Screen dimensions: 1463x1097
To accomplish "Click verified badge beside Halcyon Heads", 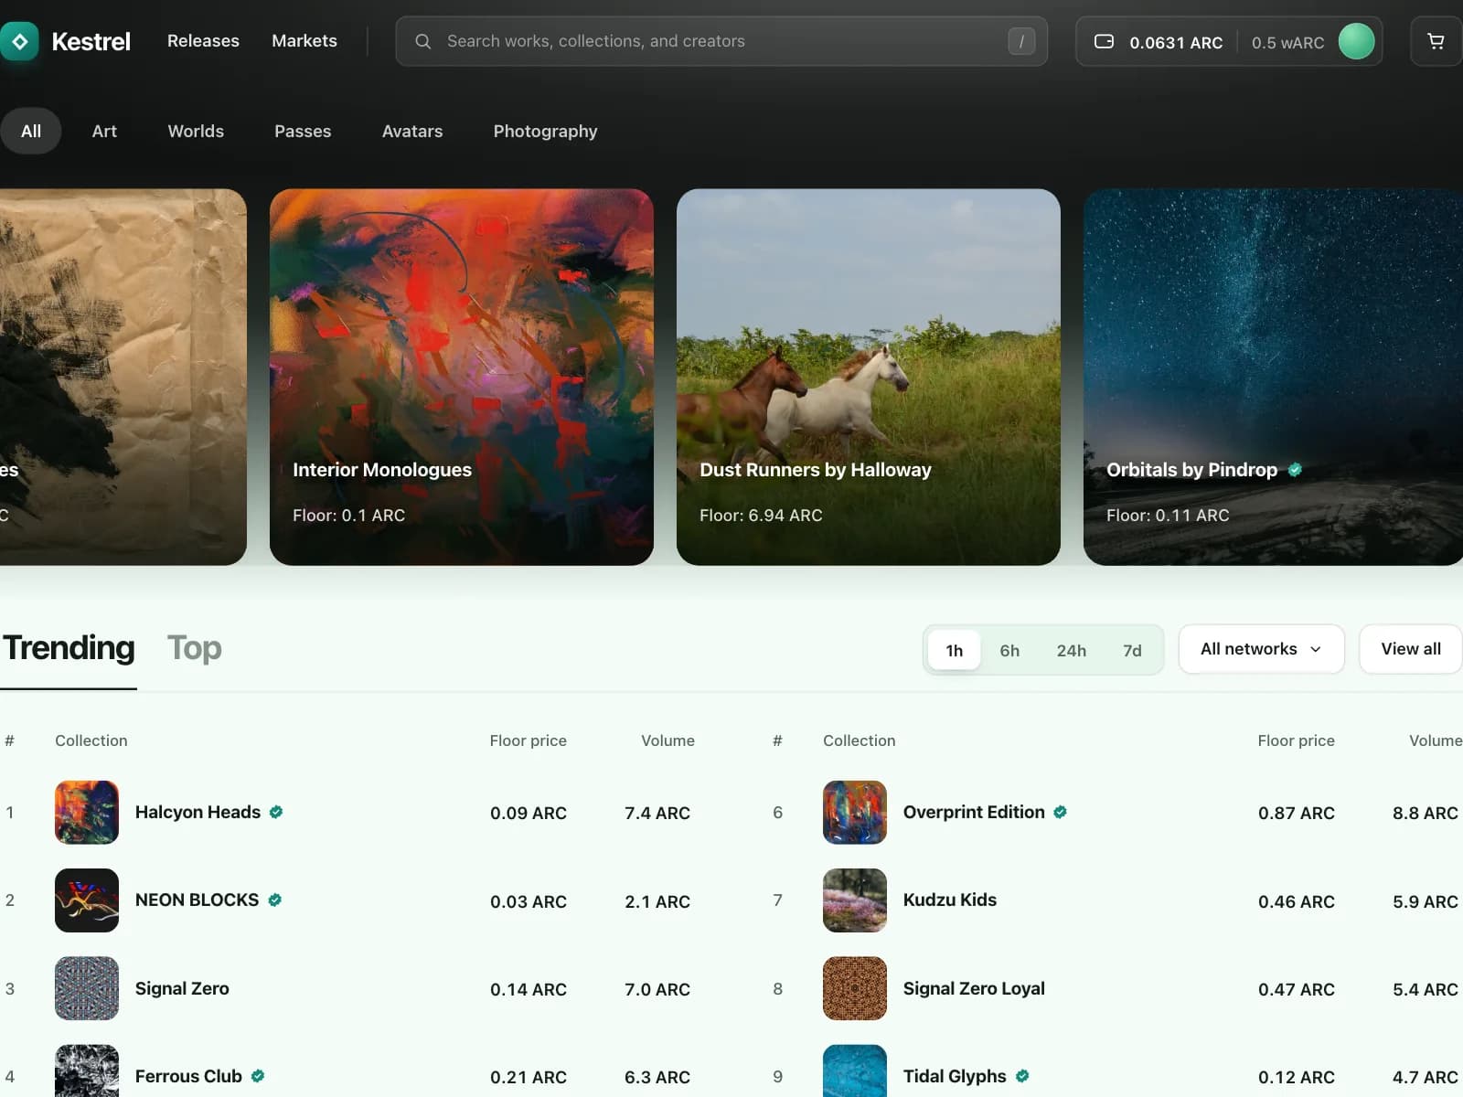I will 276,812.
